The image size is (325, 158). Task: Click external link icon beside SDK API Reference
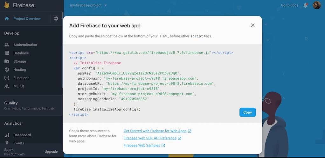click(x=179, y=138)
